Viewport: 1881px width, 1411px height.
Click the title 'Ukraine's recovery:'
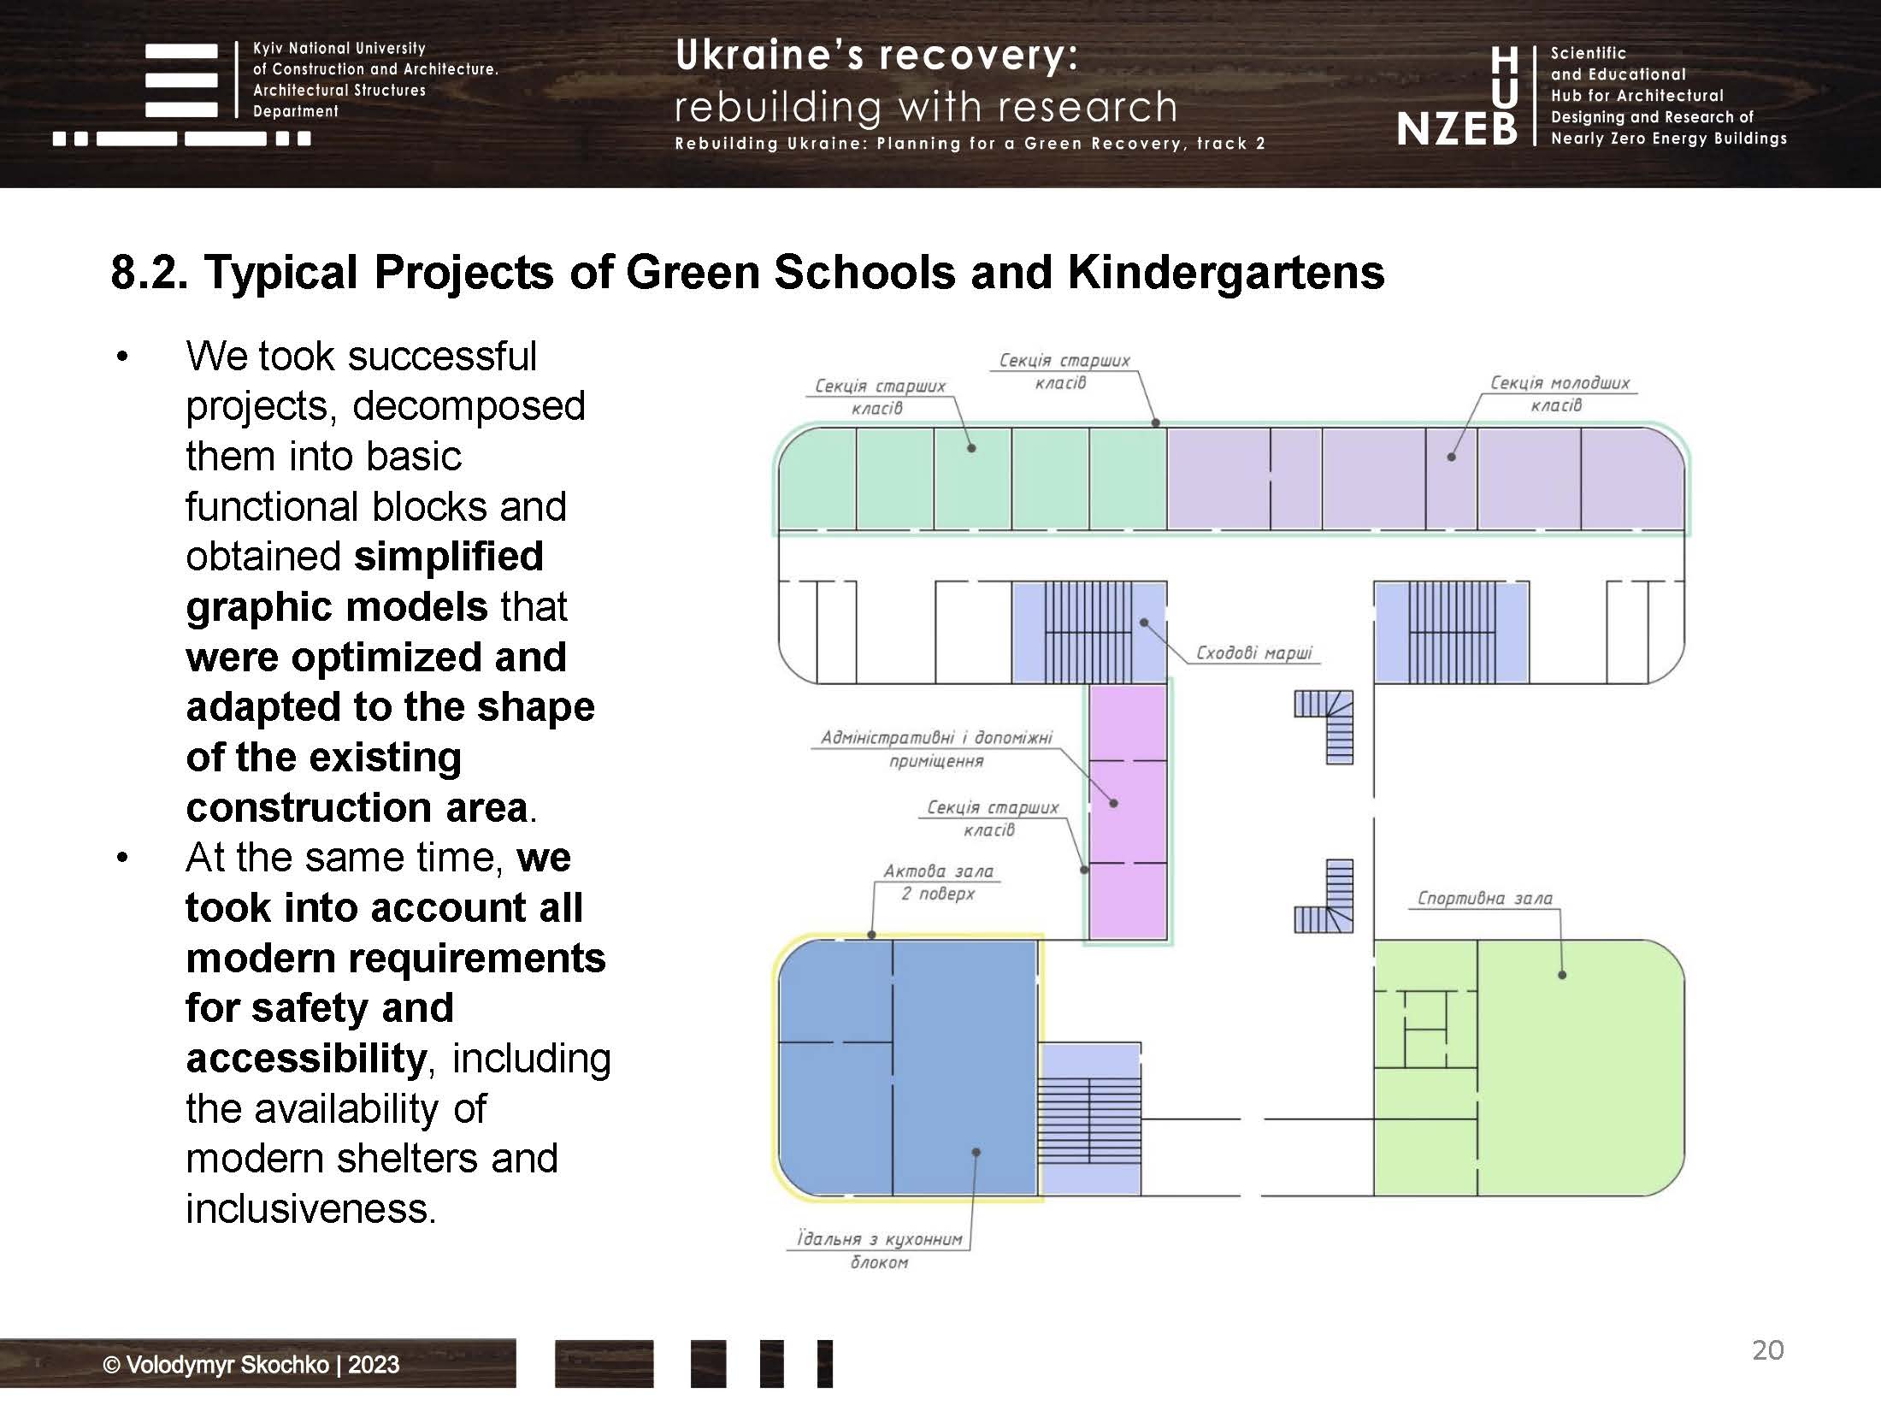click(x=876, y=56)
